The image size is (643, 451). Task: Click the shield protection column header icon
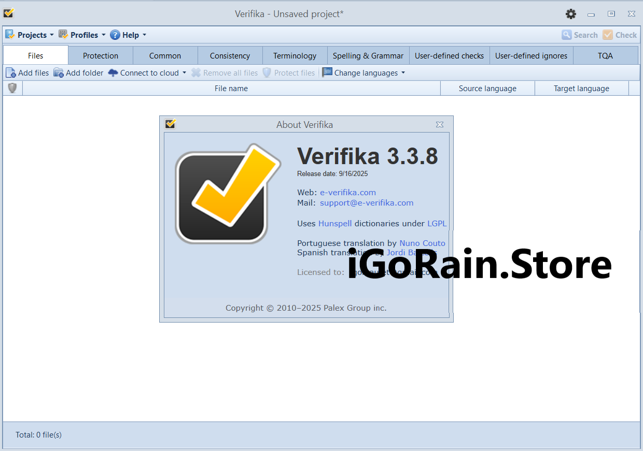[x=12, y=89]
